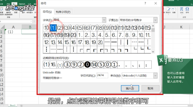The width and height of the screenshot is (193, 107).
Task: Pick the parenthesized (5) symbol in grid
Action: [80, 28]
